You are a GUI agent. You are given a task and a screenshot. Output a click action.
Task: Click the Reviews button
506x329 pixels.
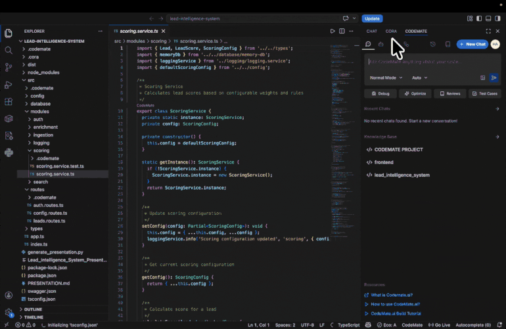coord(450,93)
